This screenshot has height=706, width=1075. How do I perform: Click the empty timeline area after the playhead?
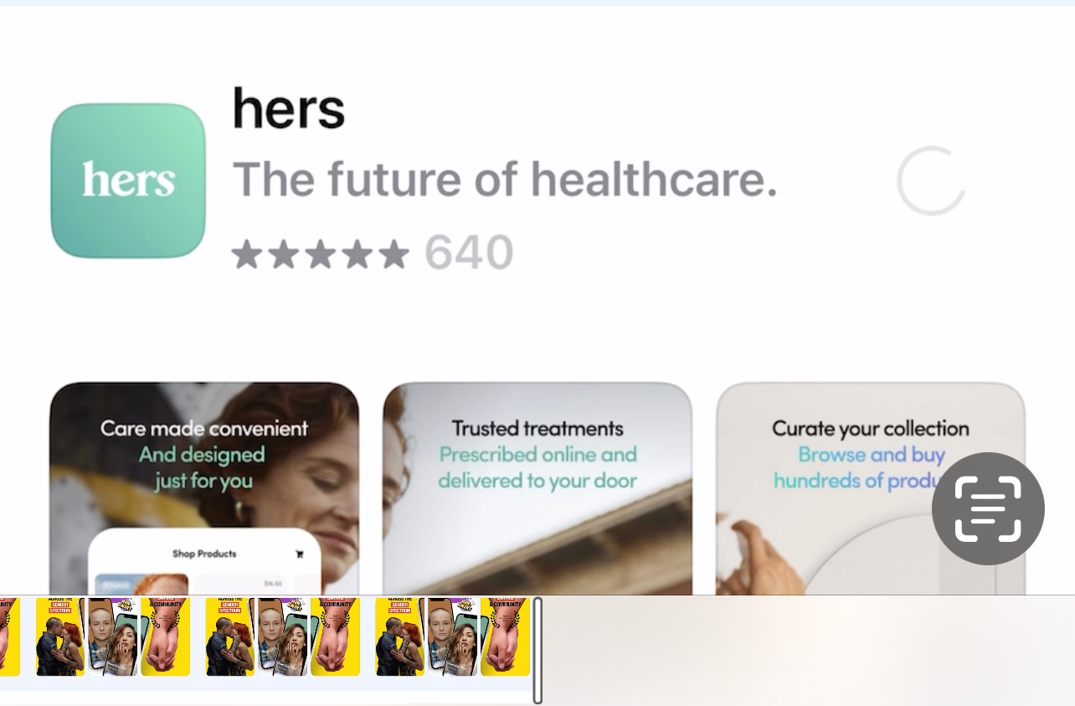pos(810,650)
